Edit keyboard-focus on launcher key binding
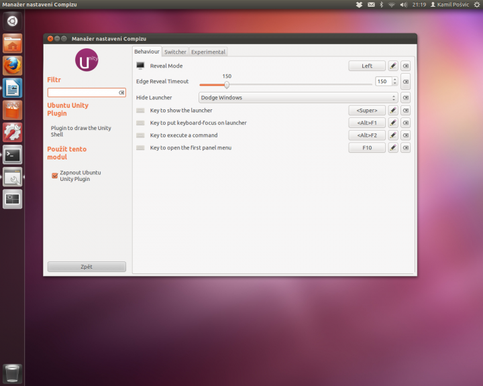Image resolution: width=483 pixels, height=386 pixels. 393,123
